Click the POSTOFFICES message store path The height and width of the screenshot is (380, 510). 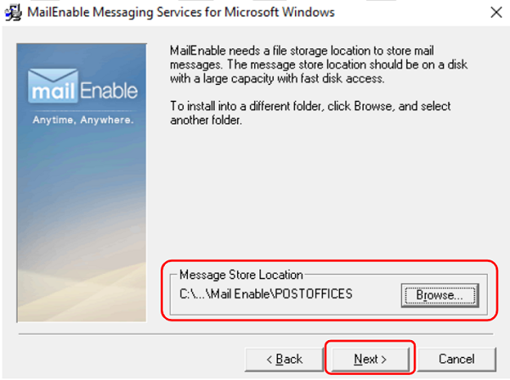(265, 294)
